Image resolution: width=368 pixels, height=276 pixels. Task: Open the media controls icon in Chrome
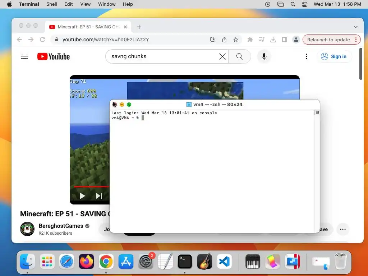click(x=261, y=40)
